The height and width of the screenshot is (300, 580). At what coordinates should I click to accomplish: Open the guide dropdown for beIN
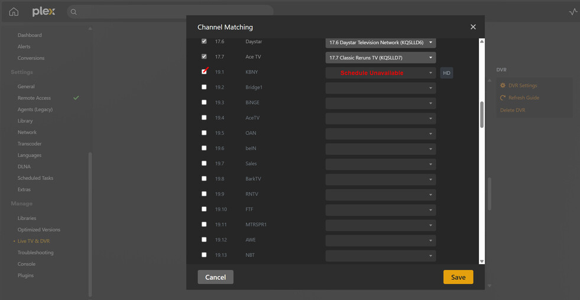pos(381,149)
